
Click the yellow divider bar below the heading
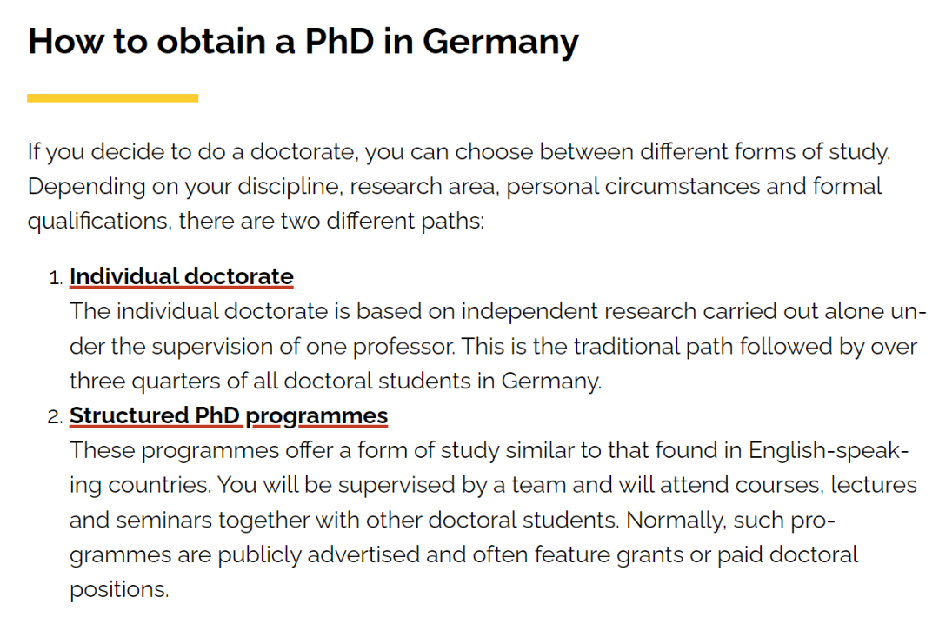click(112, 98)
